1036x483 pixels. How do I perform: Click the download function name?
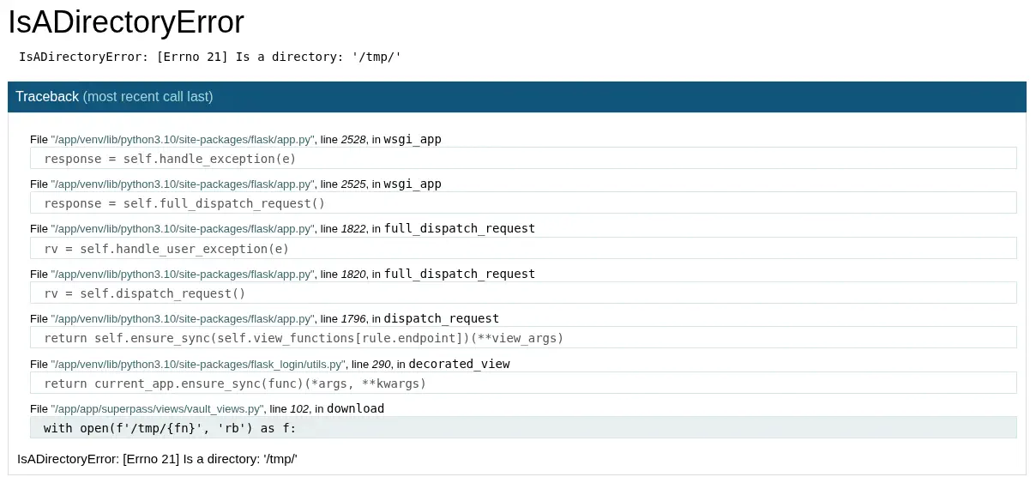(x=355, y=408)
